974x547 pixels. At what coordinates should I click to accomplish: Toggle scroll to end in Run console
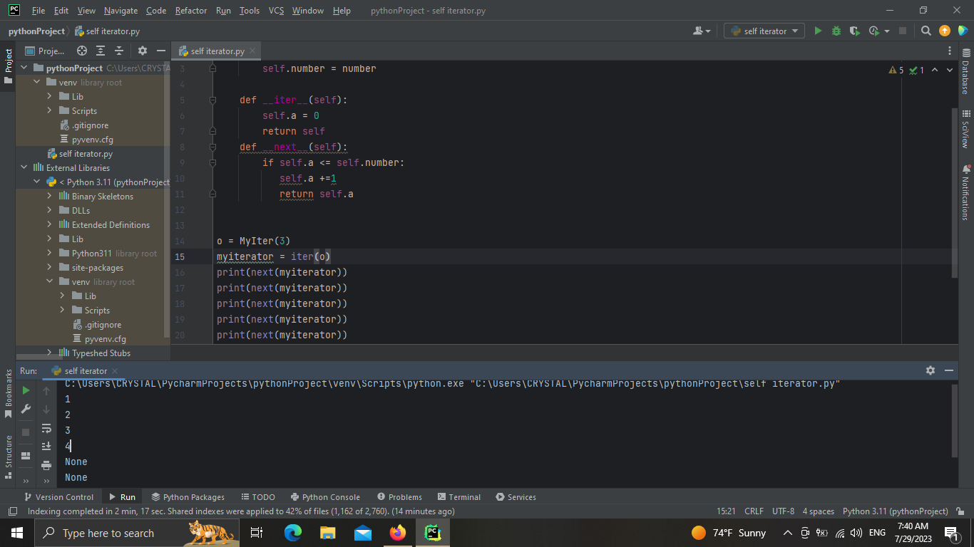[46, 446]
